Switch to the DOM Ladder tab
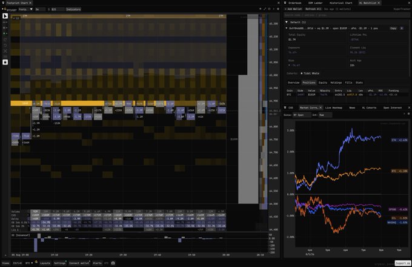This screenshot has height=267, width=412. coord(315,3)
